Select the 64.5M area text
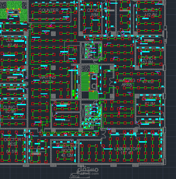This screenshot has height=179, width=176. 12,151
